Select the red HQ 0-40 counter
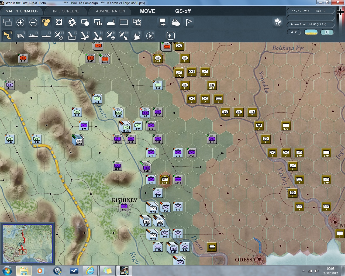Viewport: 345px width, 276px height. (x=91, y=58)
